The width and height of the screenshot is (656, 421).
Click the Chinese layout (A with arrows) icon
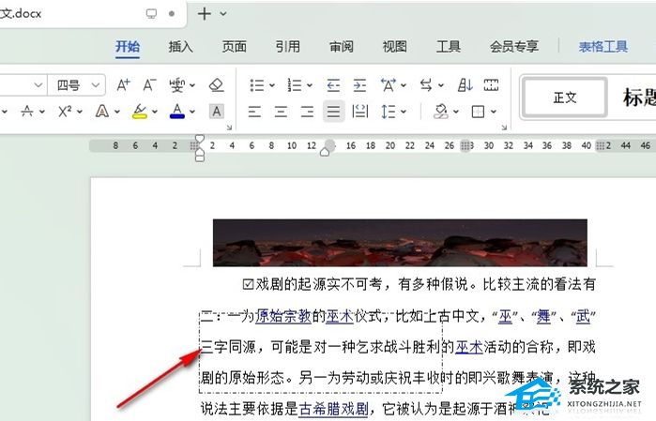point(389,85)
